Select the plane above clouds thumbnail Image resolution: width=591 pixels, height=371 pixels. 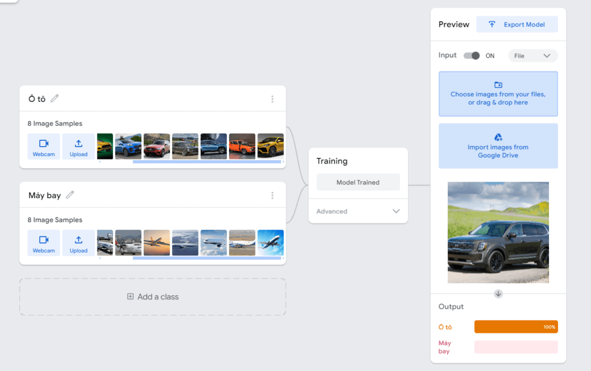[x=185, y=243]
